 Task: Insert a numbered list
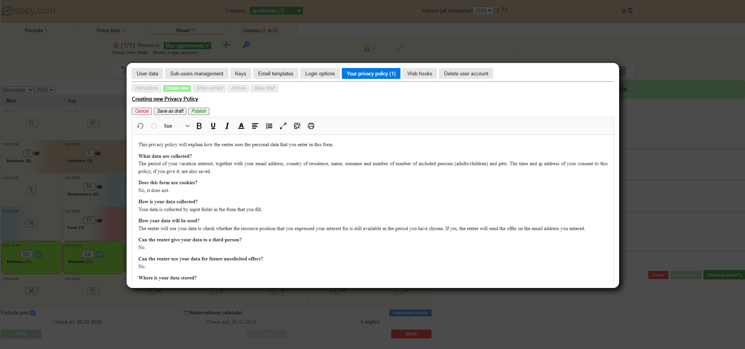pyautogui.click(x=269, y=126)
